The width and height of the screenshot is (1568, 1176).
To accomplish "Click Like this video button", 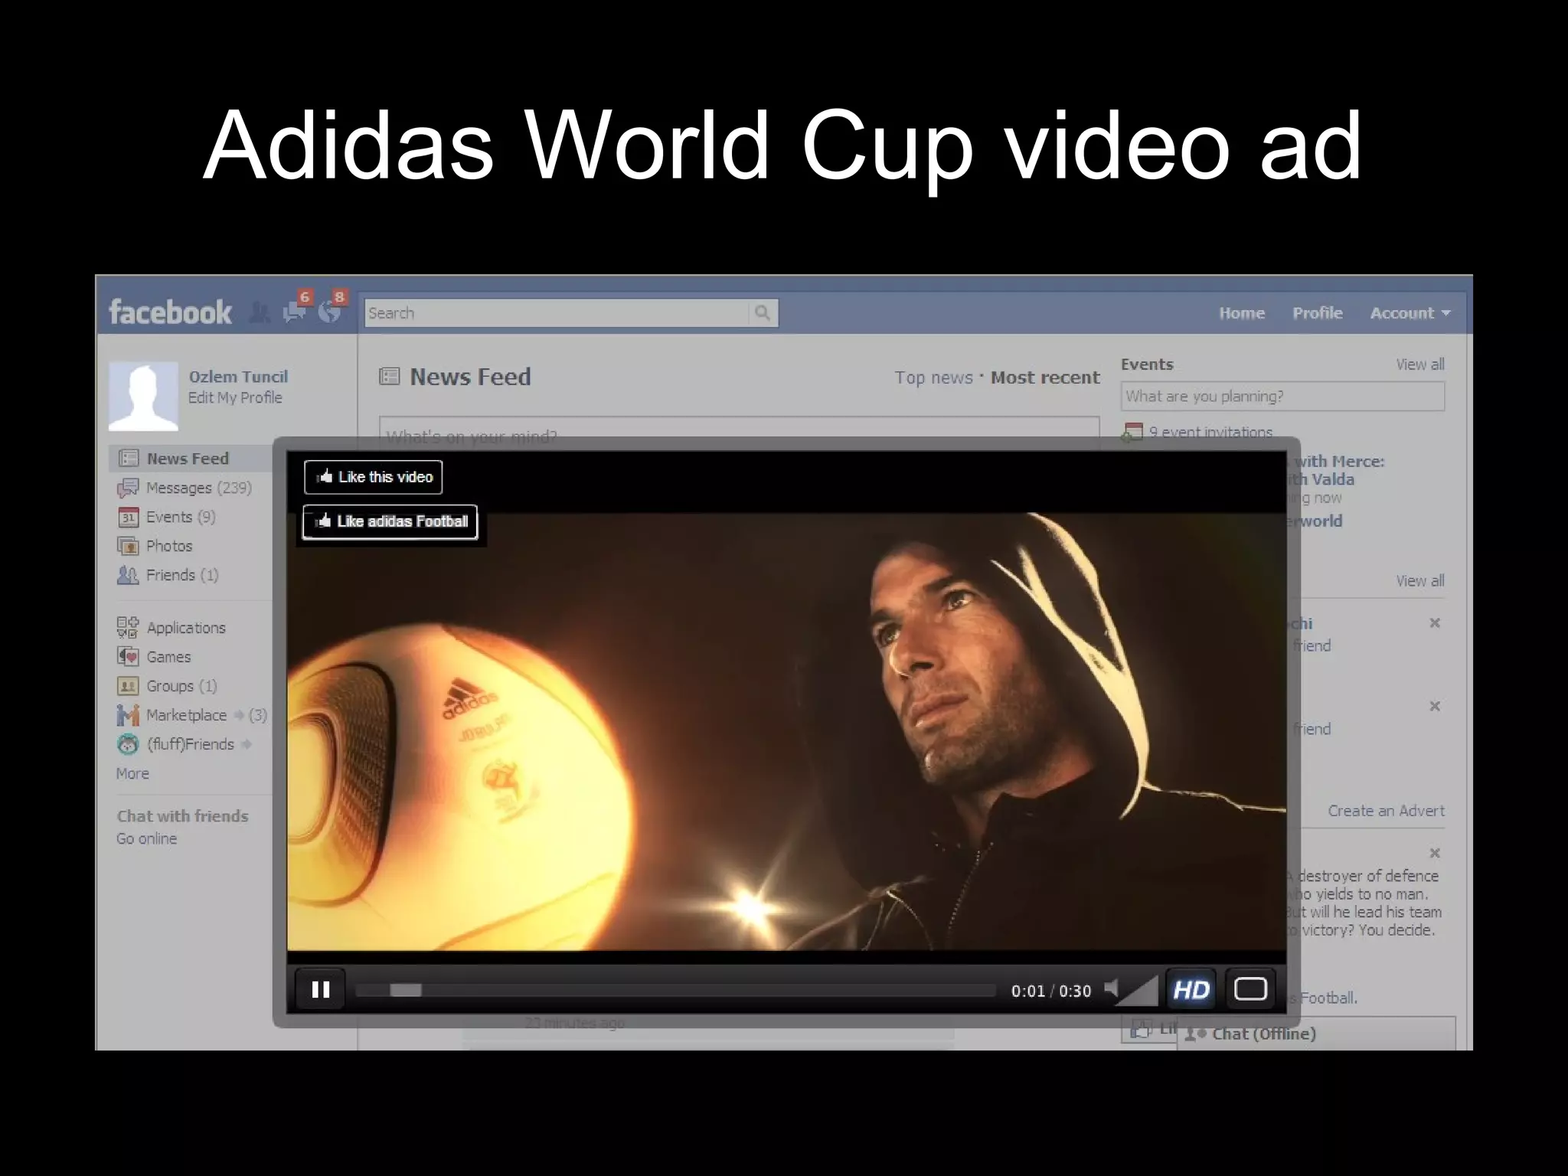I will 374,477.
